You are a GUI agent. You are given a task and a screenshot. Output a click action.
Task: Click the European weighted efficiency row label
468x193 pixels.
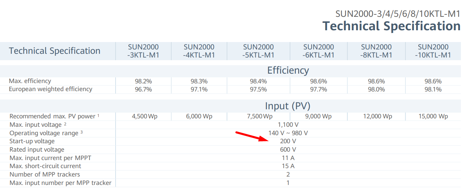[x=51, y=89]
